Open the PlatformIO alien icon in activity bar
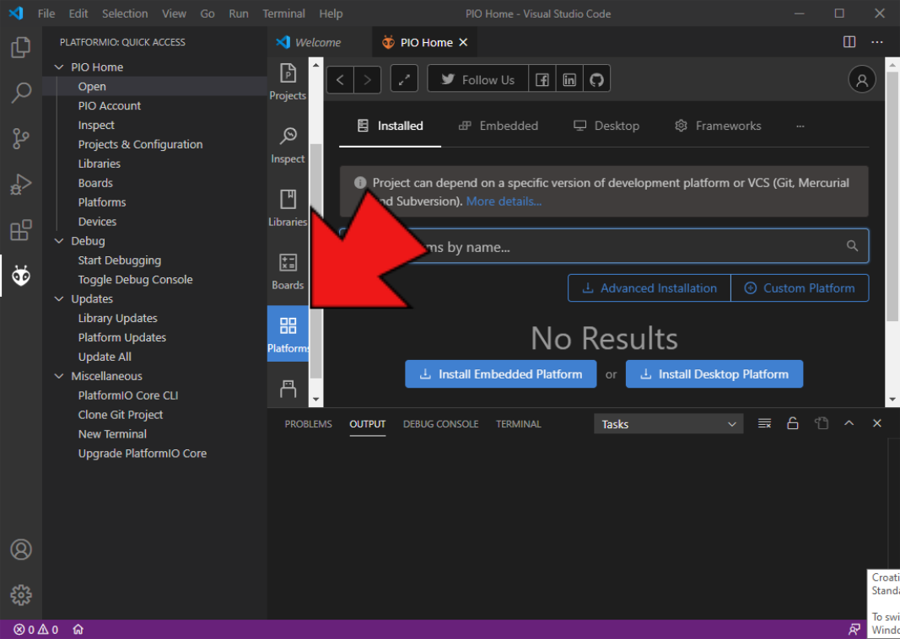 pos(21,275)
